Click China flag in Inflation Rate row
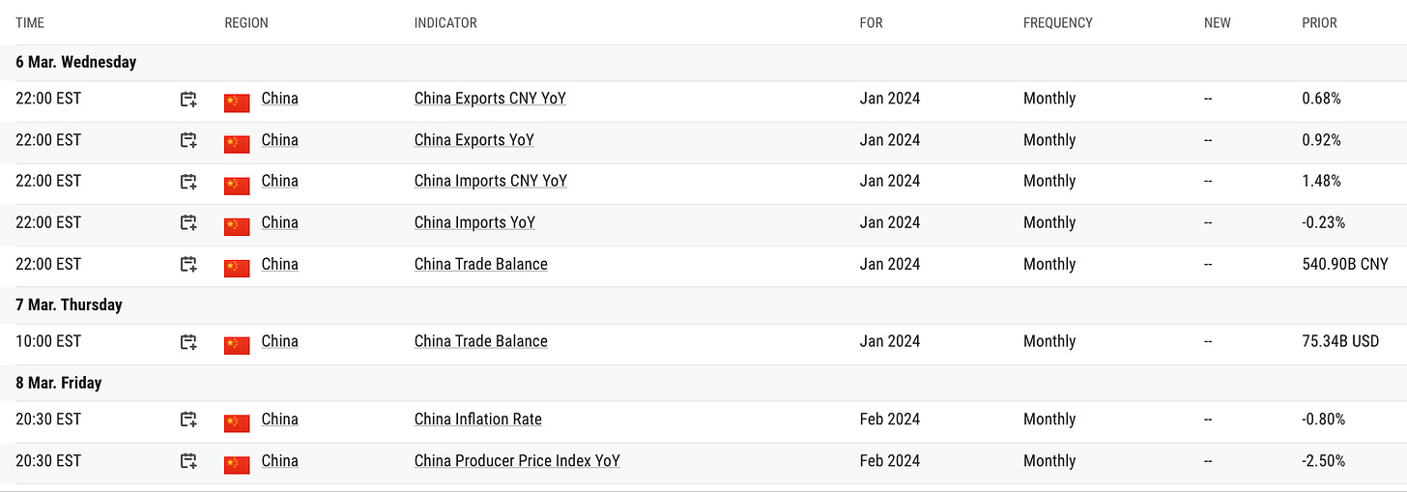The width and height of the screenshot is (1407, 493). click(237, 422)
